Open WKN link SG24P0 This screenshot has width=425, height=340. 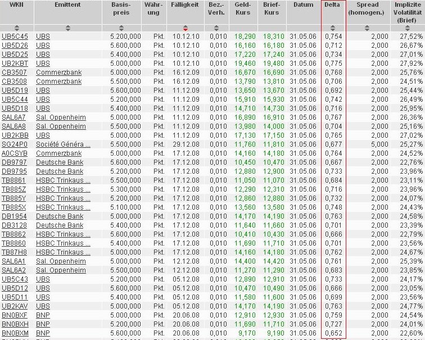tap(15, 144)
